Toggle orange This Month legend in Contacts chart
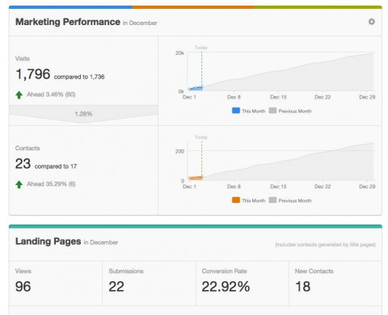This screenshot has height=315, width=388. tap(248, 200)
